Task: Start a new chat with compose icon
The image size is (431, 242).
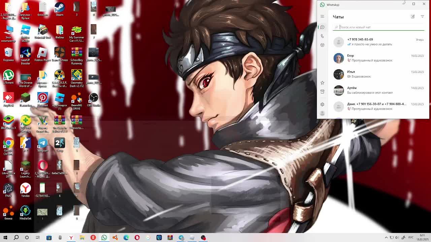Action: [412, 16]
